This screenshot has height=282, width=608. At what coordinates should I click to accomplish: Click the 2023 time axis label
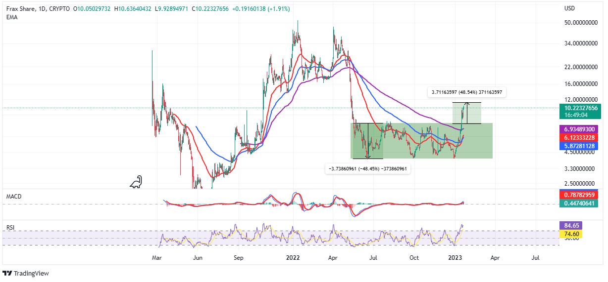pos(455,258)
